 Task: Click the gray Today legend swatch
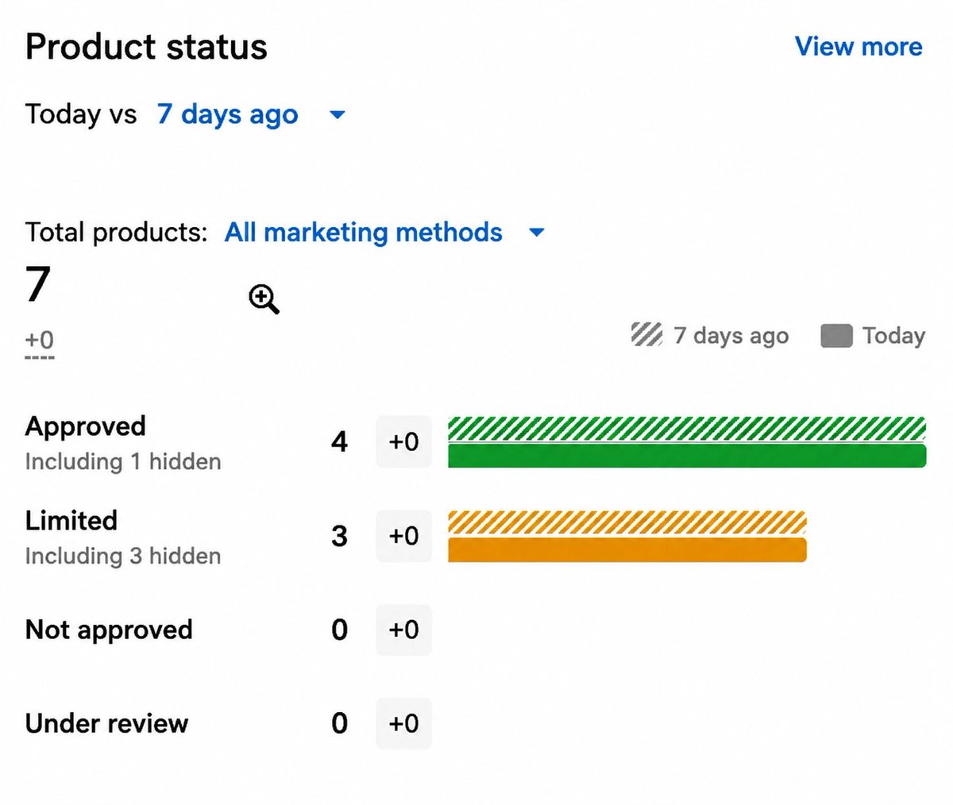836,336
